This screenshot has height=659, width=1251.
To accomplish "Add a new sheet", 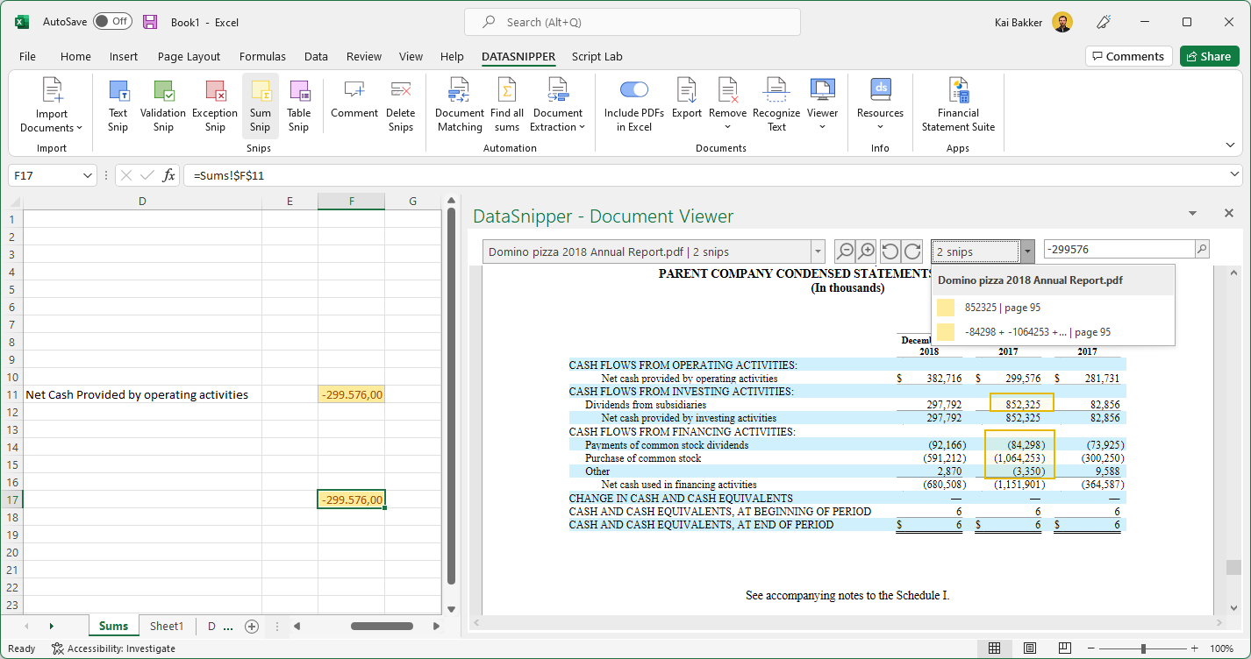I will pos(252,626).
